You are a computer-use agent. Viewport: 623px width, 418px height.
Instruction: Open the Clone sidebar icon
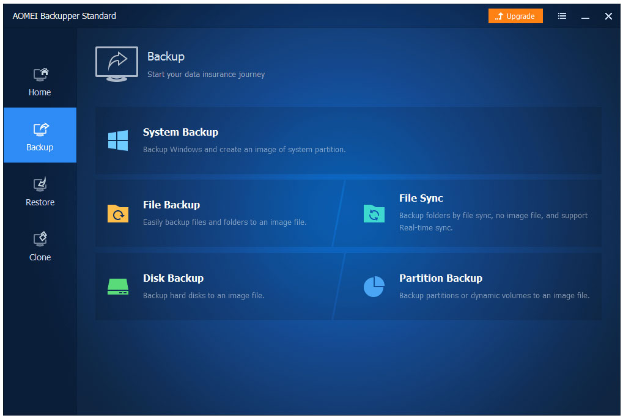click(x=40, y=238)
